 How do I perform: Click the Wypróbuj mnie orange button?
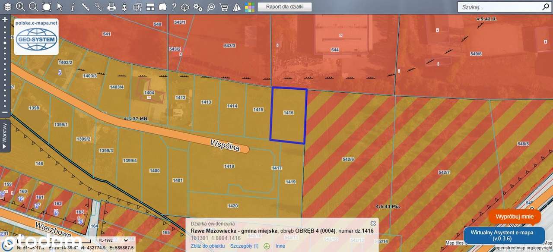(x=515, y=217)
